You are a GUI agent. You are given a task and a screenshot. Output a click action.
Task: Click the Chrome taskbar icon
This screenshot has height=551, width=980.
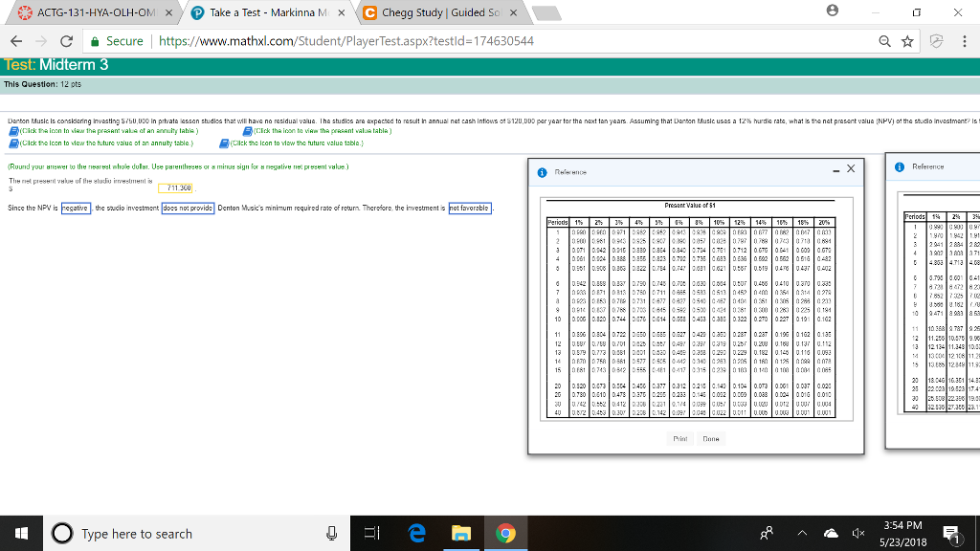tap(505, 534)
